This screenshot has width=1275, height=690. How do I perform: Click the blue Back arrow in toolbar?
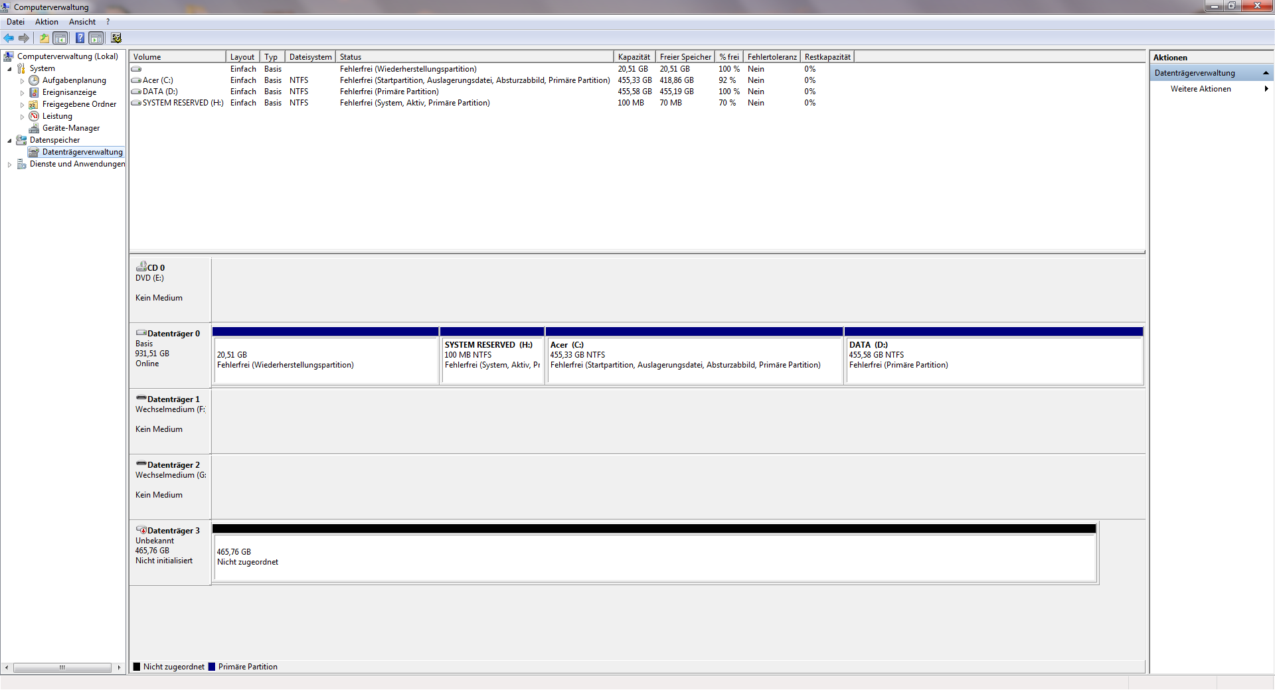(9, 38)
